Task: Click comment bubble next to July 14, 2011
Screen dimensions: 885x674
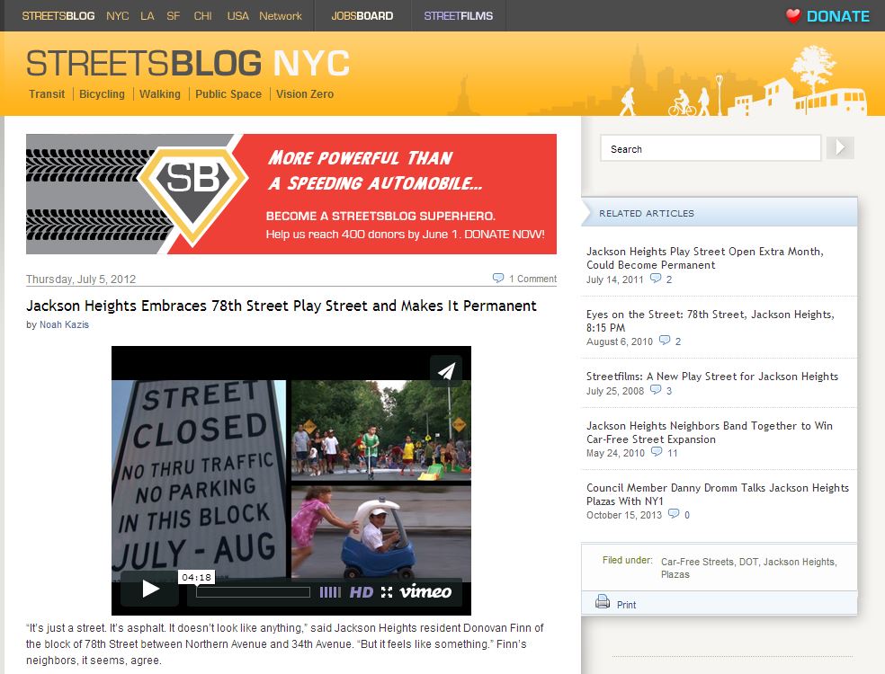Action: pyautogui.click(x=656, y=278)
